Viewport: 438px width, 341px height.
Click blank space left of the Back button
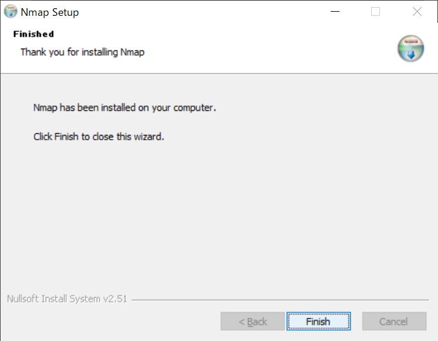click(111, 322)
